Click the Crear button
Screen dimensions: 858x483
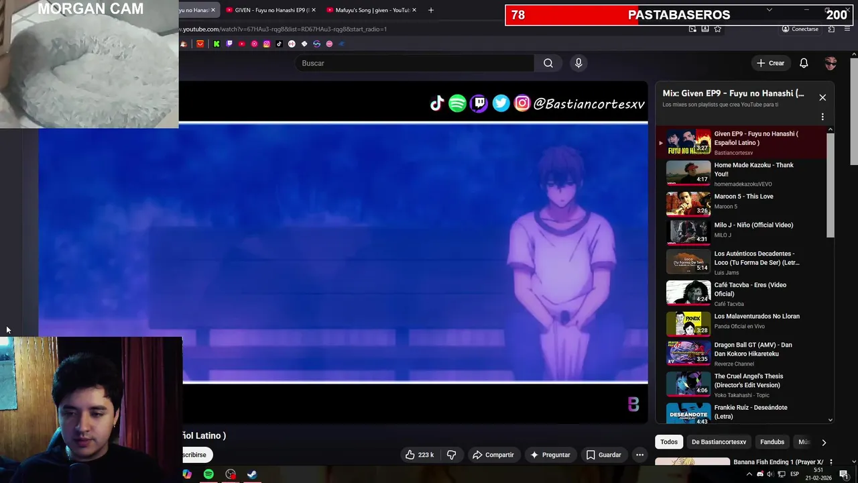(770, 63)
